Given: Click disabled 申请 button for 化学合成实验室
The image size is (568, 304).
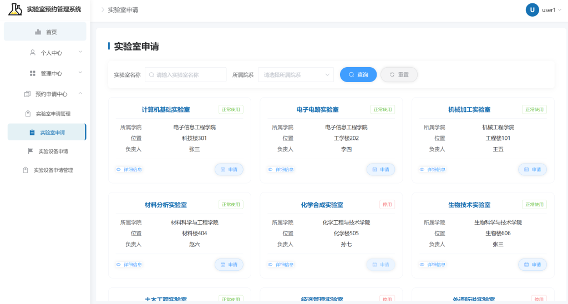Looking at the screenshot, I should pyautogui.click(x=381, y=265).
